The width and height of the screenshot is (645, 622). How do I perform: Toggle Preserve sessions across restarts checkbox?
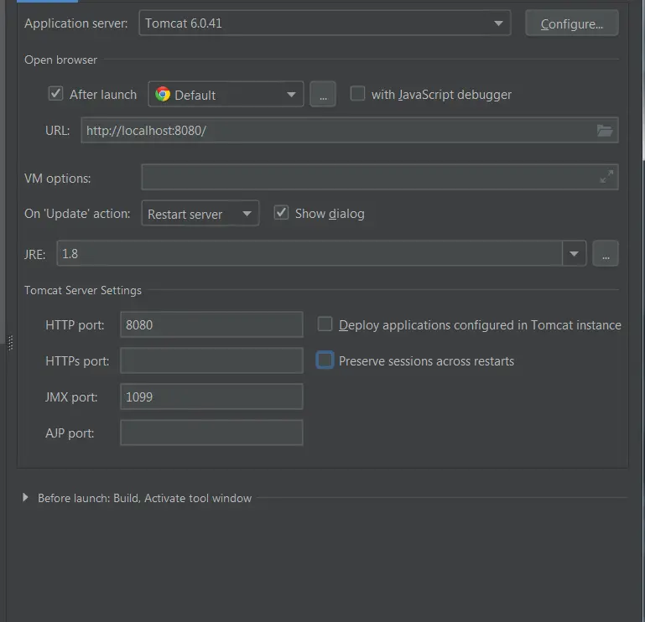coord(325,360)
